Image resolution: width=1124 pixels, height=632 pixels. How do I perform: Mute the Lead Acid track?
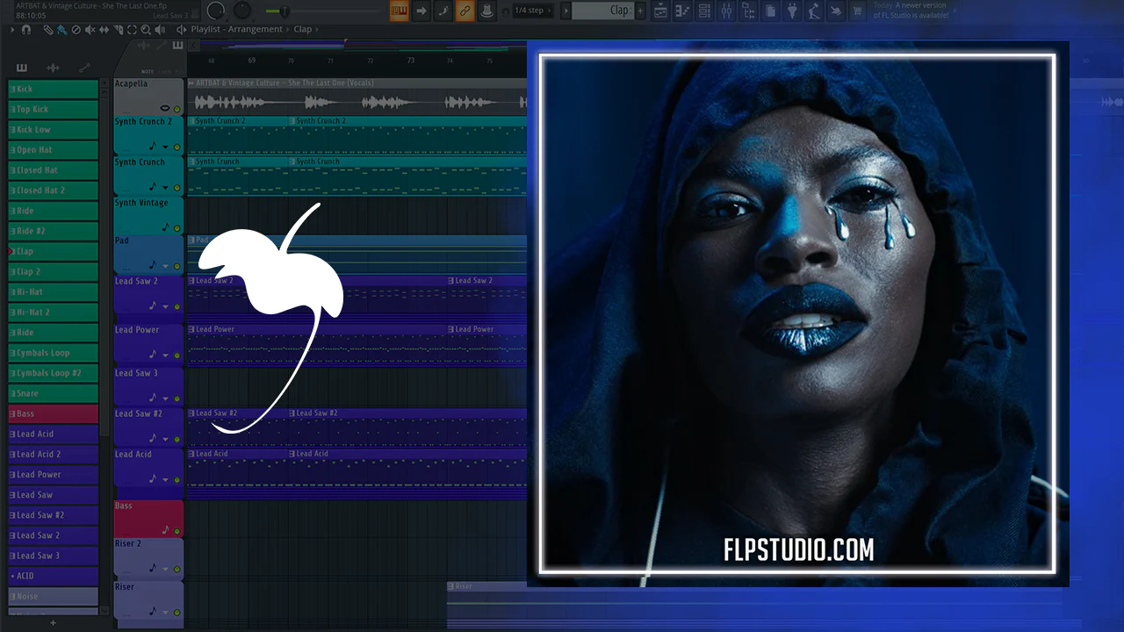177,479
